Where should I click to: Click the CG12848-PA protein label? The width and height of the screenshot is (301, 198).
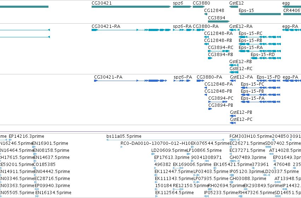[219, 84]
